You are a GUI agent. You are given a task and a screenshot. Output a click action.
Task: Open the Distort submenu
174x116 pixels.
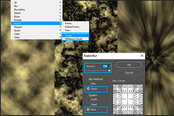coord(36,13)
